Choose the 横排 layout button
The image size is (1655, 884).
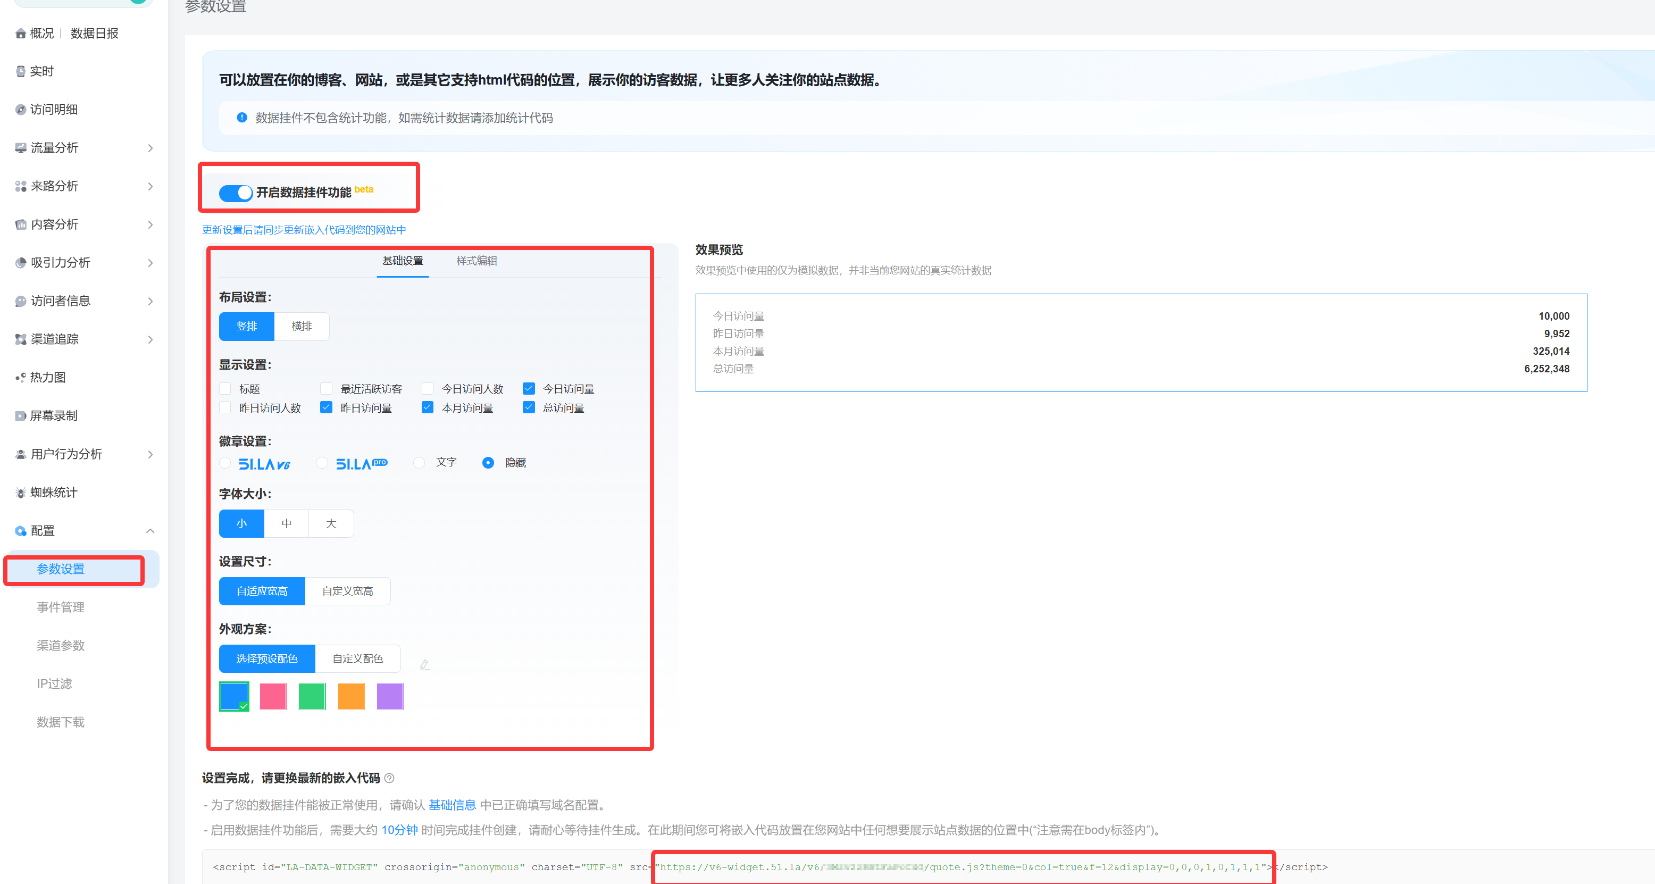click(x=302, y=327)
